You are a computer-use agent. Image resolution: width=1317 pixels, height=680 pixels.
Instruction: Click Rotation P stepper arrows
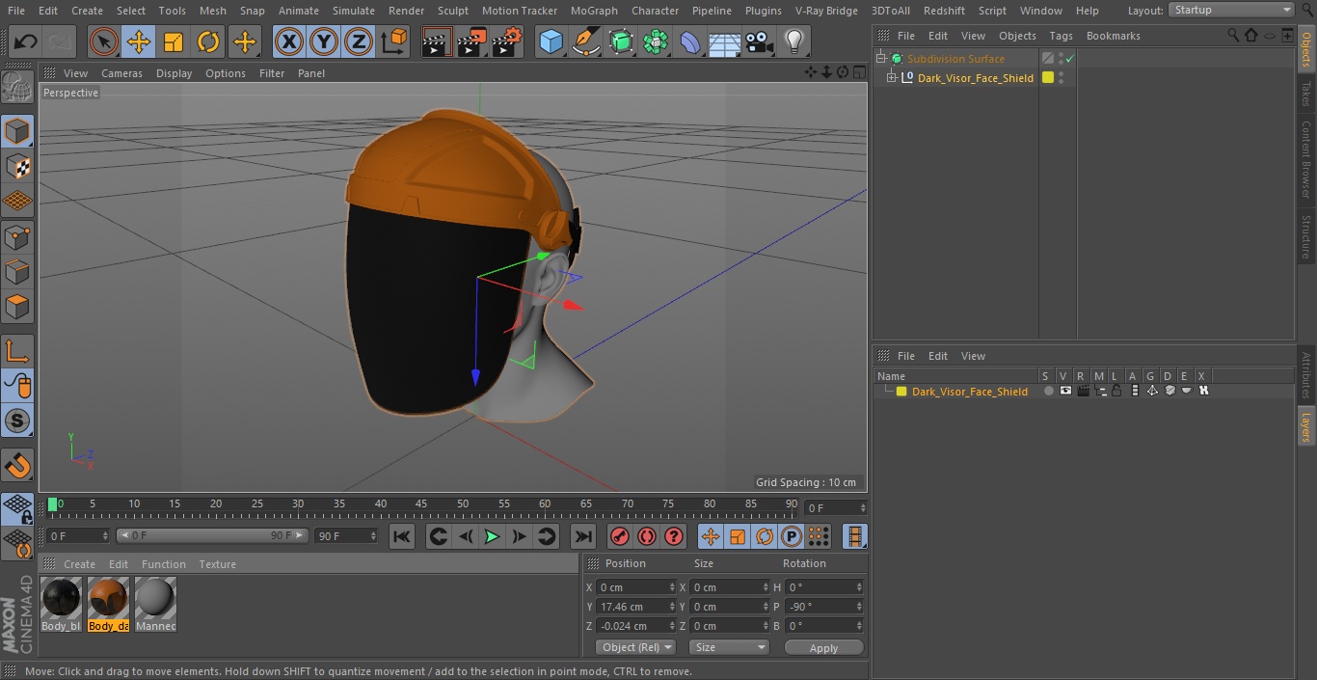tap(859, 607)
